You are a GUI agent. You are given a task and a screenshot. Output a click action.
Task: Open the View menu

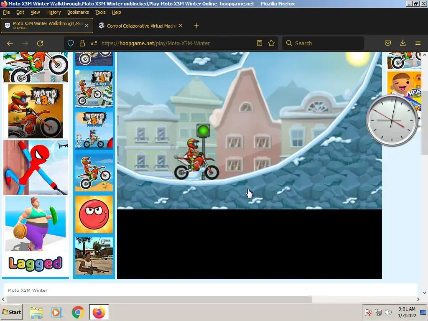(35, 12)
